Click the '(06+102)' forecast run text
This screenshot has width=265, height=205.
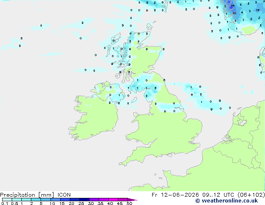point(251,195)
